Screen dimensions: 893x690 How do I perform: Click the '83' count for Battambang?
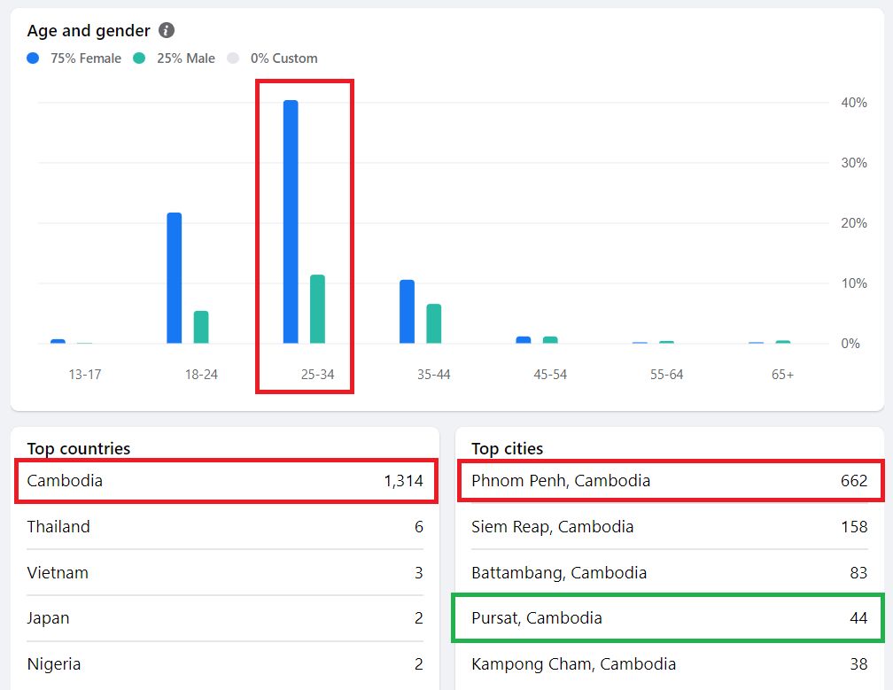pyautogui.click(x=858, y=573)
